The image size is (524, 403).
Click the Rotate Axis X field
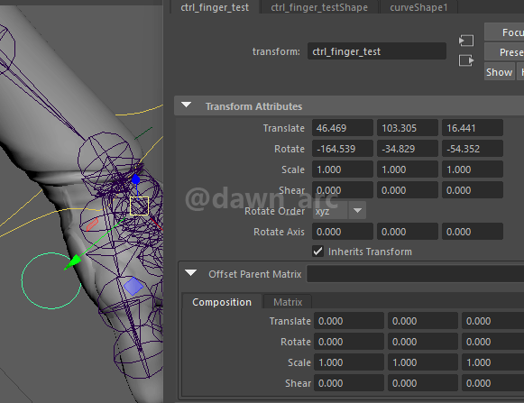pyautogui.click(x=343, y=232)
